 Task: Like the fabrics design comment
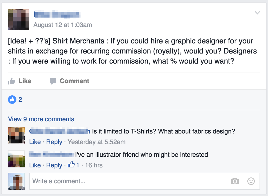tap(35, 142)
